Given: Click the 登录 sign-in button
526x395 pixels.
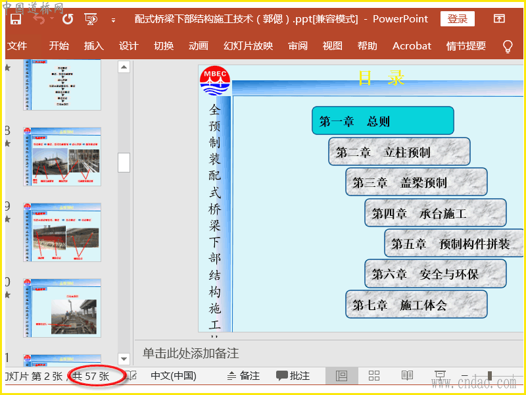Looking at the screenshot, I should (457, 19).
